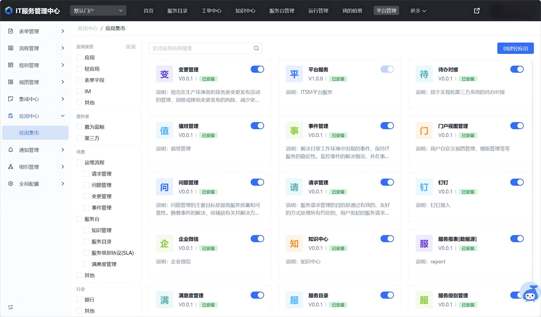Reset filters with 重置 link
Image resolution: width=541 pixels, height=317 pixels.
coord(131,47)
